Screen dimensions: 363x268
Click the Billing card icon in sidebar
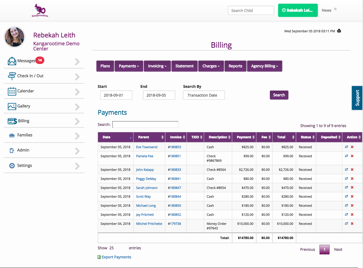(12, 121)
